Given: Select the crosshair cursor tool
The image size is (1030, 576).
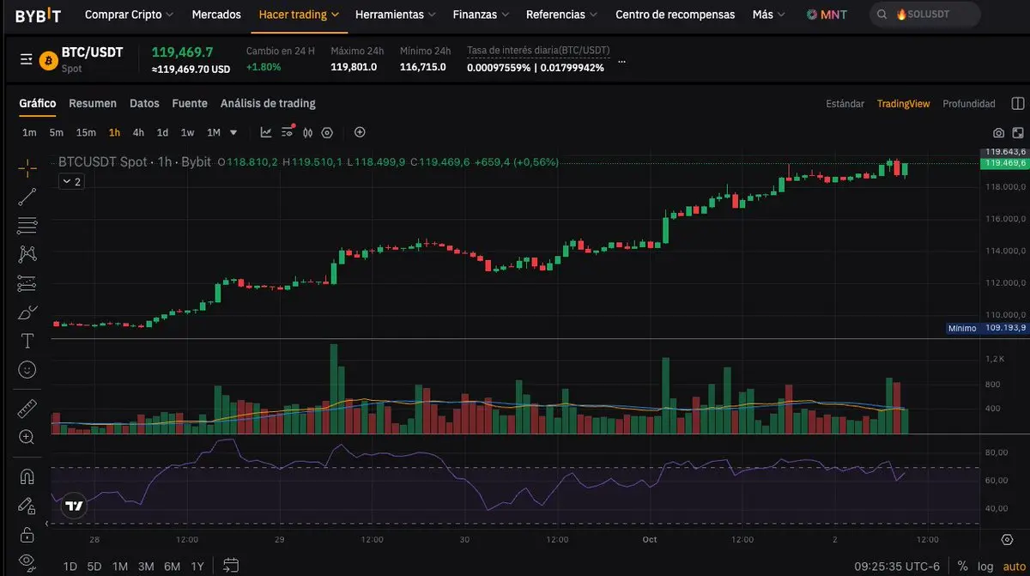Looking at the screenshot, I should click(x=27, y=167).
